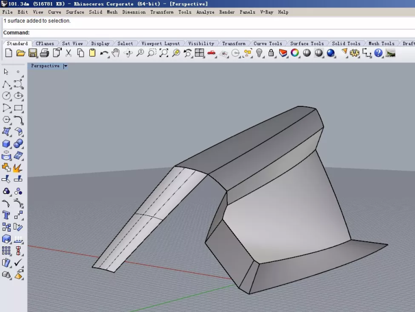Switch to the Surface Tools tab
This screenshot has width=415, height=312.
click(307, 43)
